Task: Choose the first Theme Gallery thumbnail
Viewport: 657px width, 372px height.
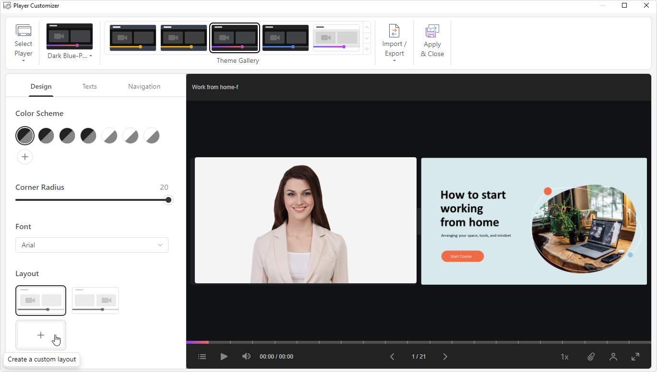Action: (x=133, y=38)
